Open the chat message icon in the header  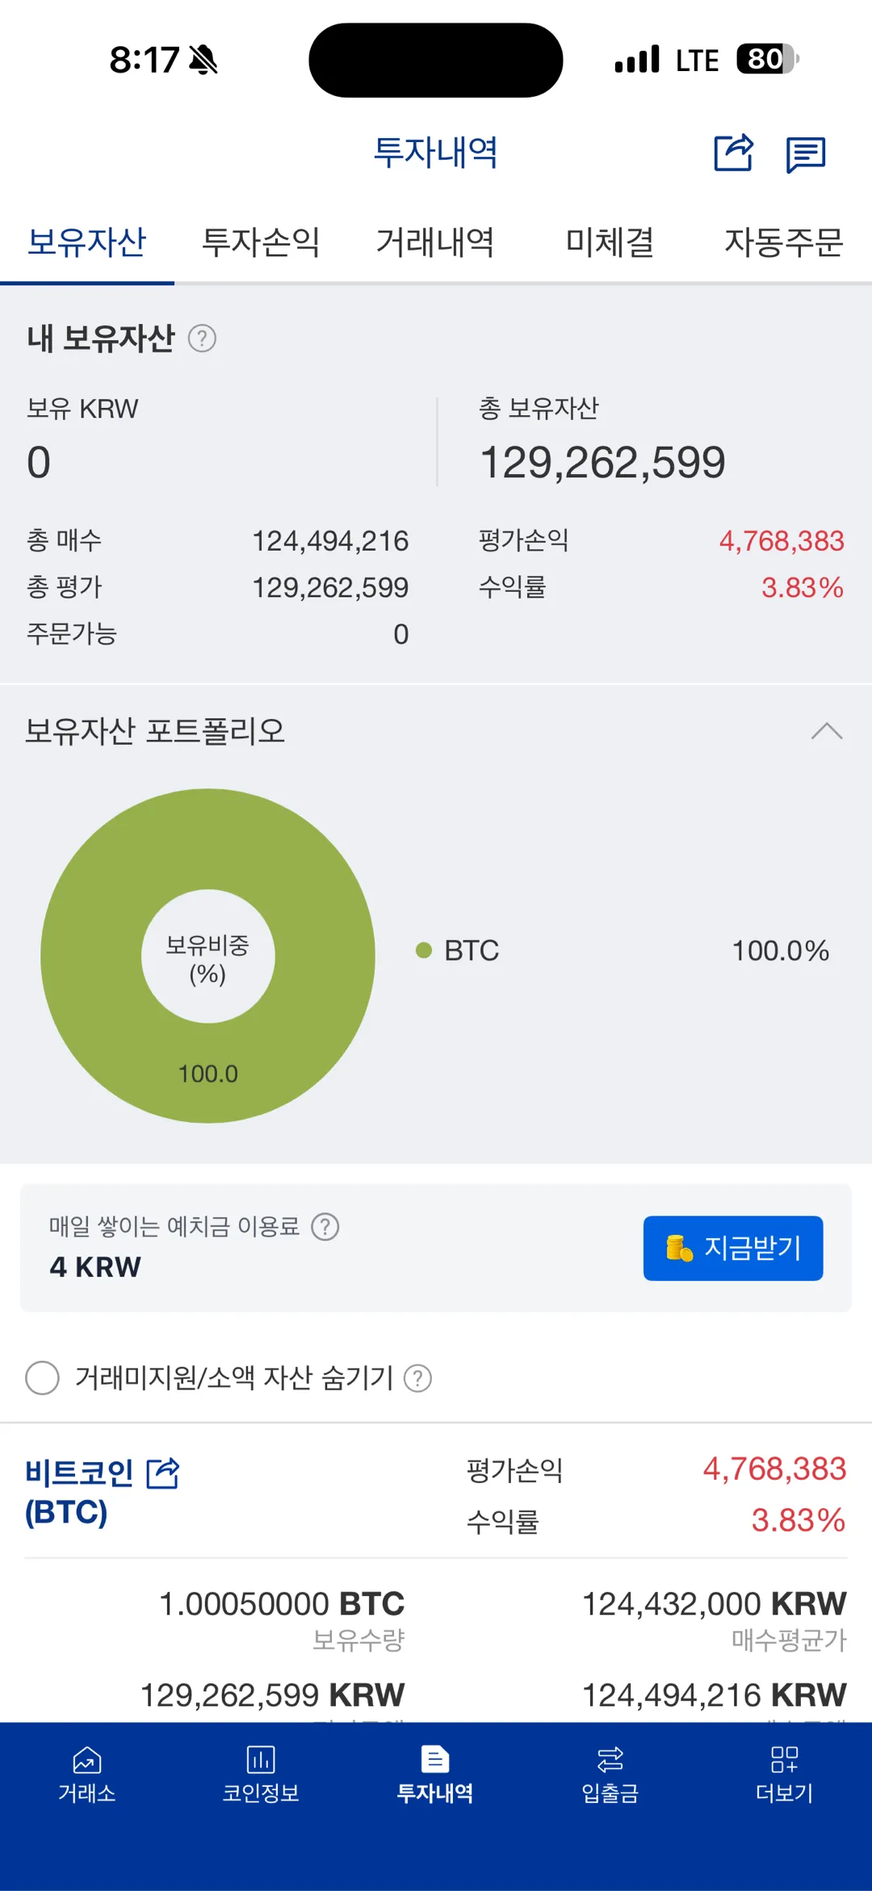pos(805,154)
